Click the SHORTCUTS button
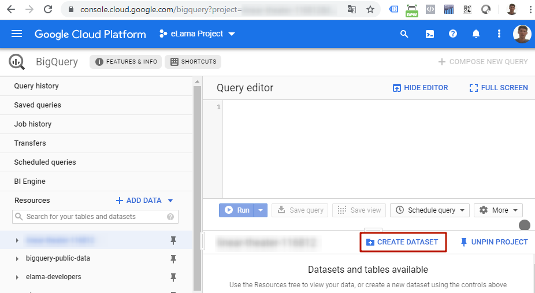 click(193, 62)
